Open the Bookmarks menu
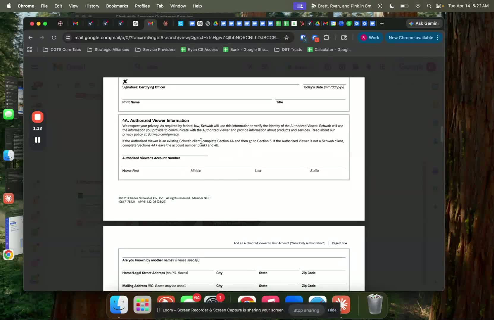The image size is (494, 320). (117, 6)
